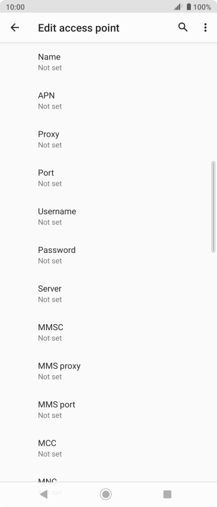Tap the Android back navigation triangle
The image size is (217, 507).
tap(44, 494)
